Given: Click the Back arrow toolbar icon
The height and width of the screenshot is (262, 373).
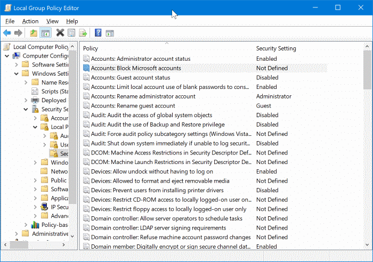Looking at the screenshot, I should pos(7,33).
